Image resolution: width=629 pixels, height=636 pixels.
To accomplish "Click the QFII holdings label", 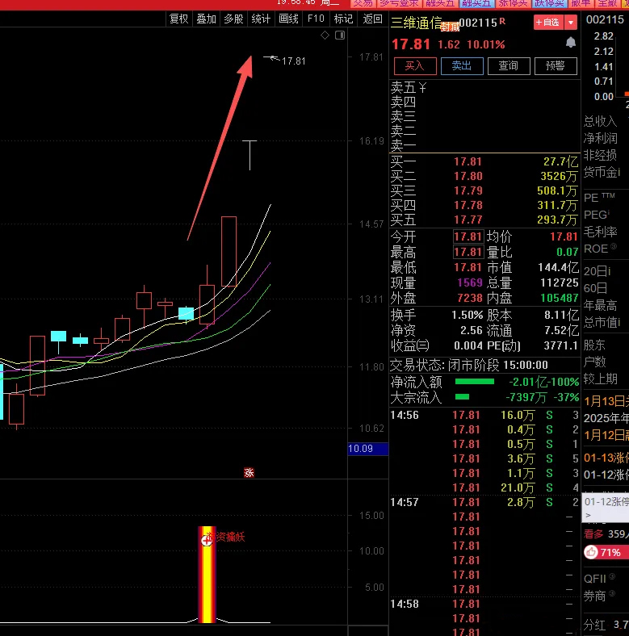I will 595,579.
